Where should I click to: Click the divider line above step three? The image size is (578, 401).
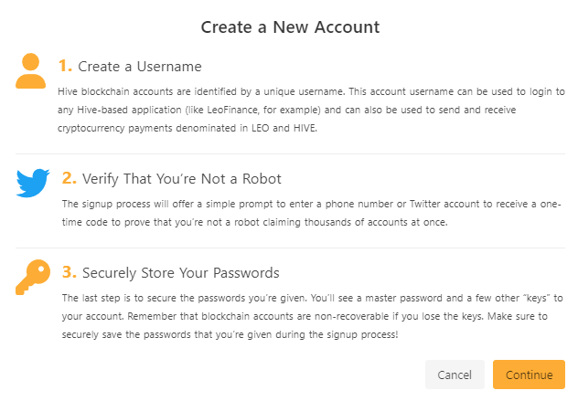point(290,248)
